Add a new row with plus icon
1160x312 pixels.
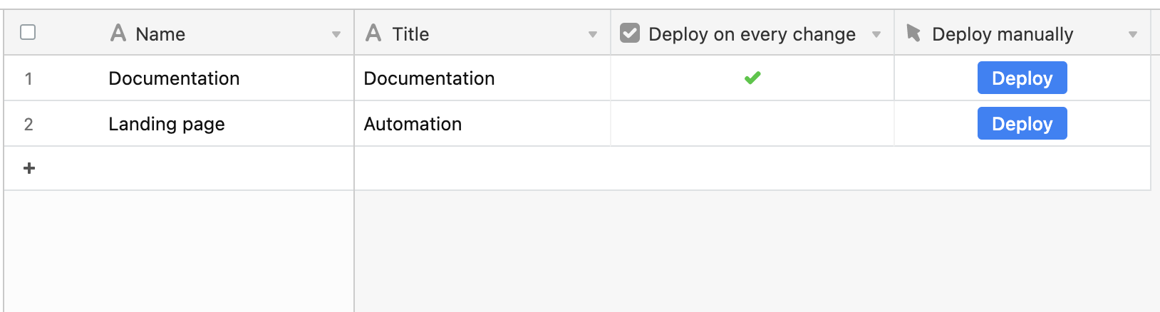(x=29, y=168)
